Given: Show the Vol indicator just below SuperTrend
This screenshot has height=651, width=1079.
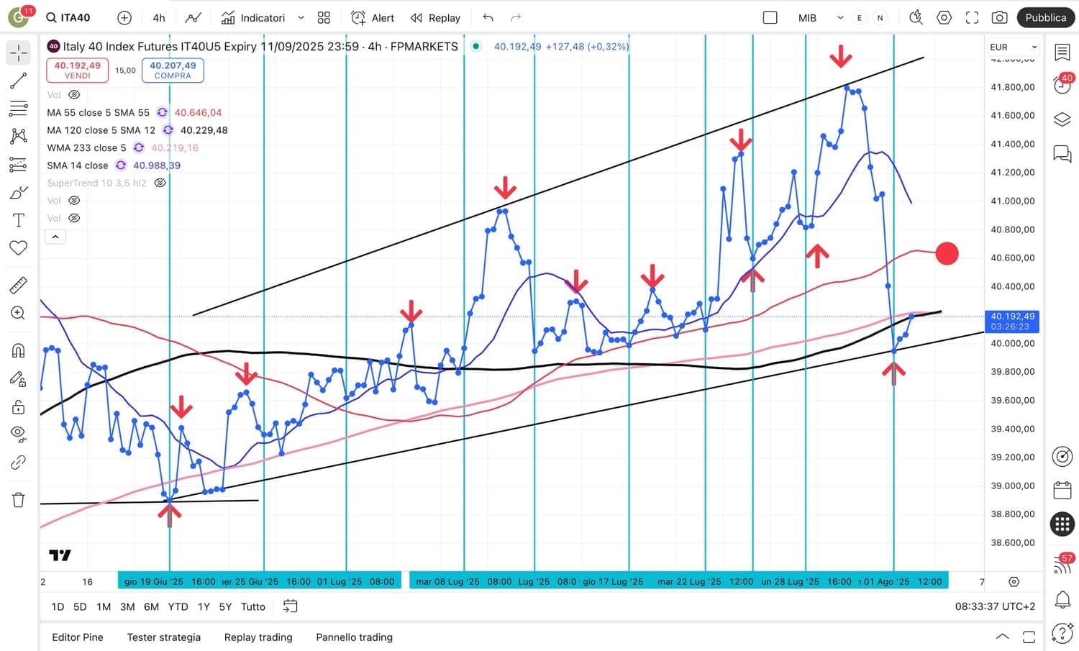Looking at the screenshot, I should [73, 201].
